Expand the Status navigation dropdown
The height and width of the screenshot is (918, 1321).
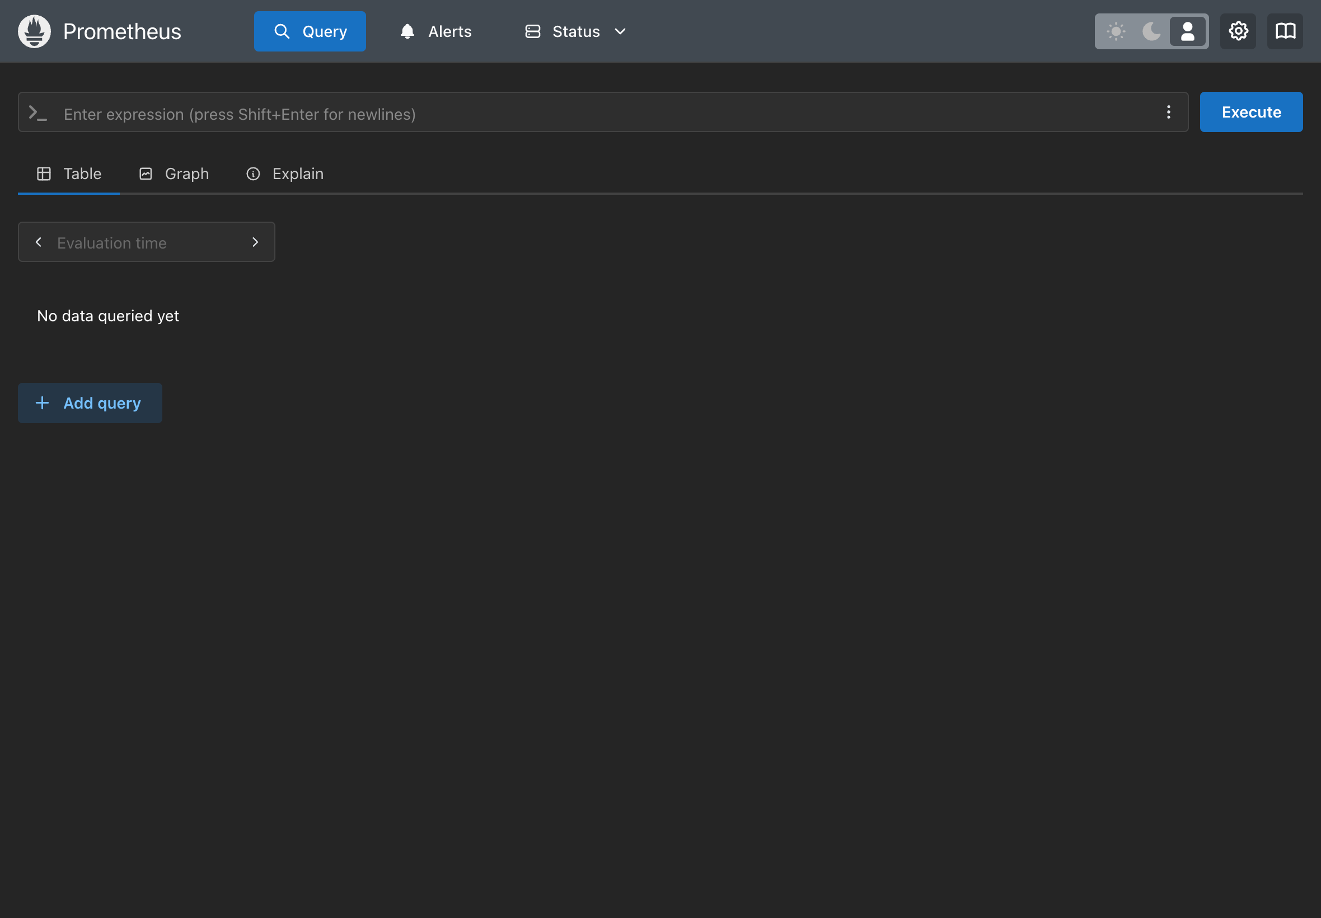(x=620, y=32)
